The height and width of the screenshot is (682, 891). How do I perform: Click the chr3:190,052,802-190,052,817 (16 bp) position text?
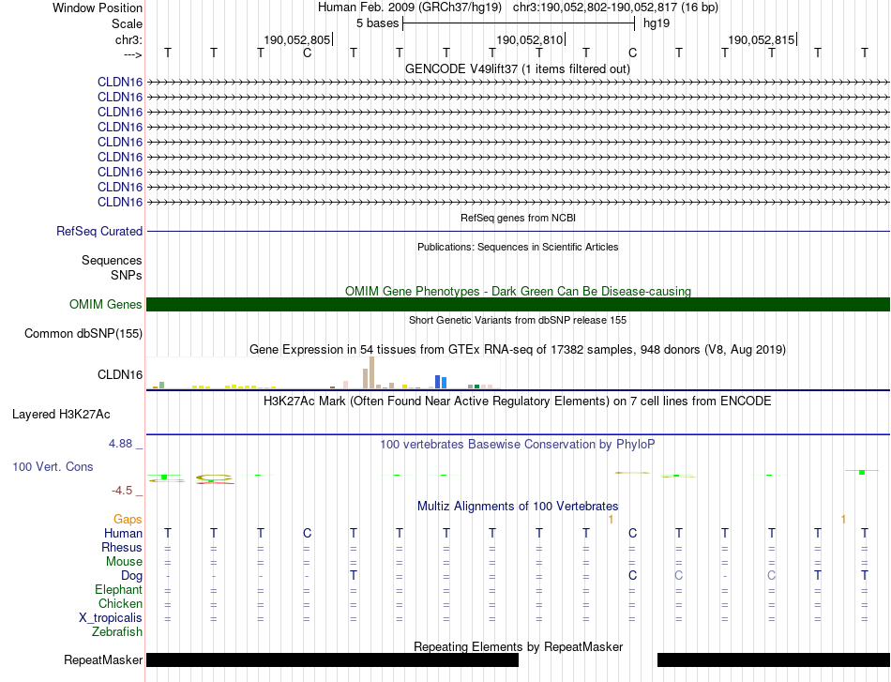pyautogui.click(x=615, y=8)
